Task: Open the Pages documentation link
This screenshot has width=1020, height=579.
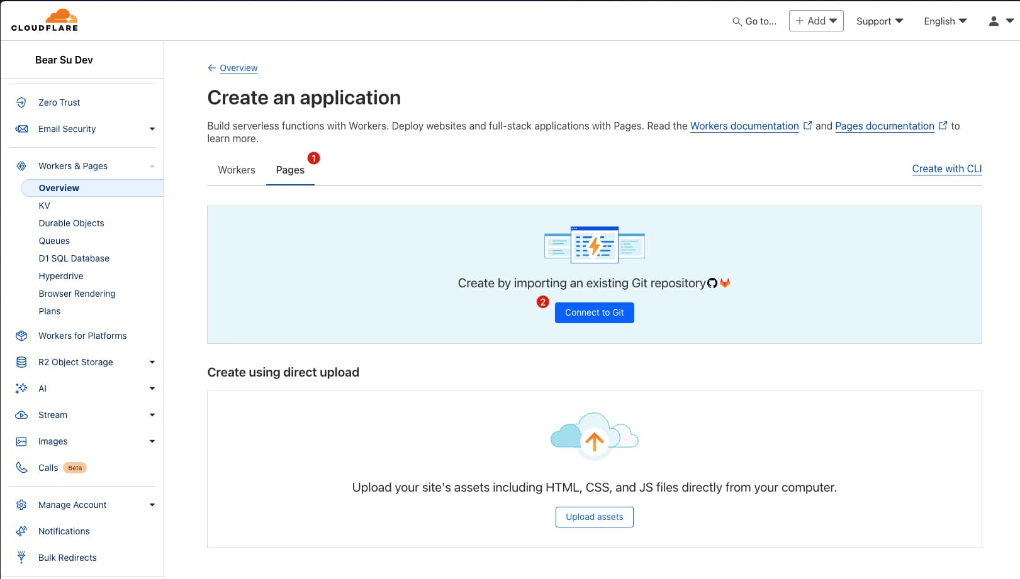Action: 885,126
